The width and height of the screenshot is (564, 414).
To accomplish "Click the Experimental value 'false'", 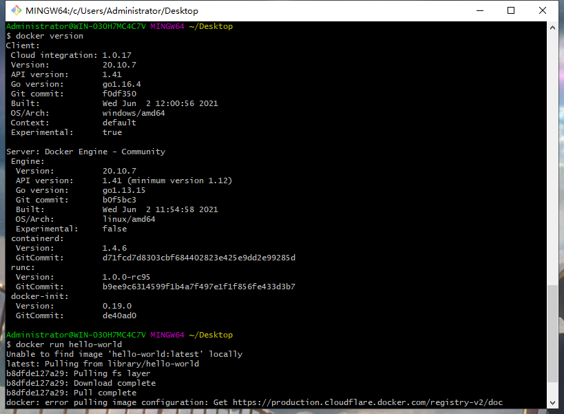I will point(115,229).
